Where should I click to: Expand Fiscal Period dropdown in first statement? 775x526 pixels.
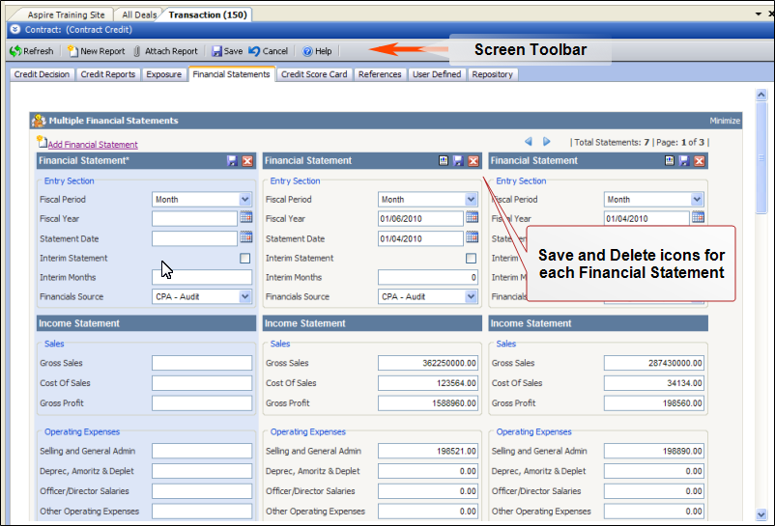tap(244, 200)
